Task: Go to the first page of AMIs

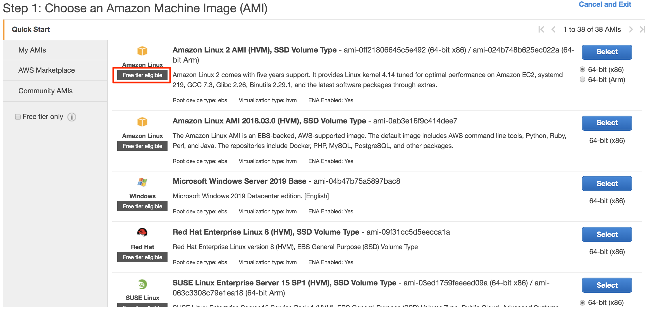Action: (x=541, y=29)
